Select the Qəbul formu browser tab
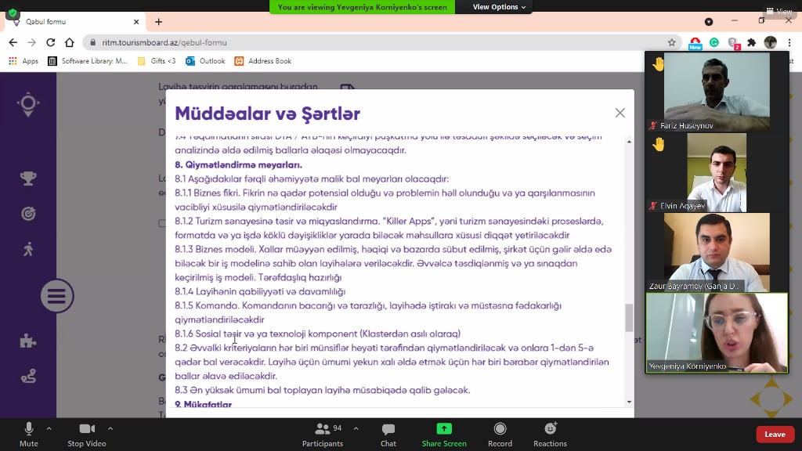This screenshot has width=802, height=451. pos(76,22)
